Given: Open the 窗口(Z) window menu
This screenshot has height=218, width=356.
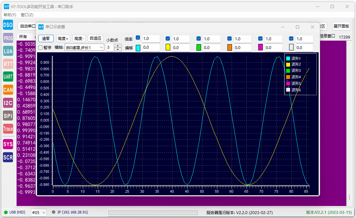Looking at the screenshot, I should [27, 15].
